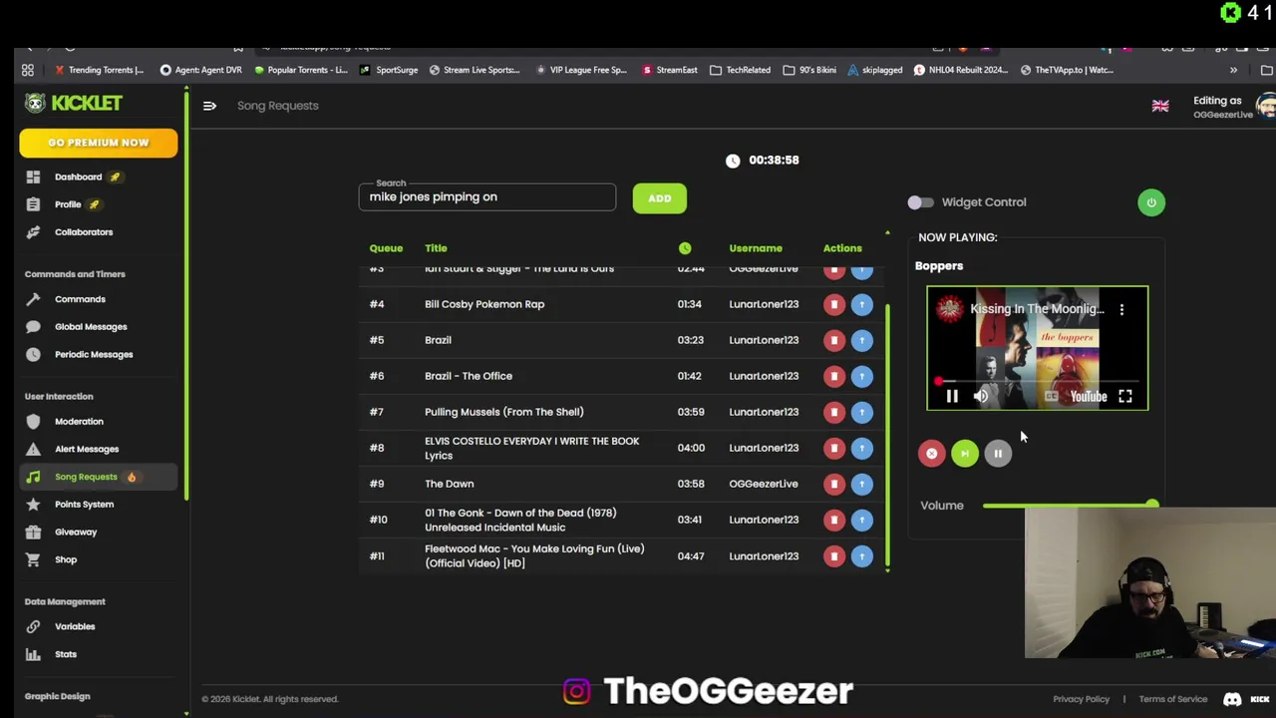The image size is (1276, 718).
Task: Open Dashboard in sidebar
Action: [x=78, y=177]
